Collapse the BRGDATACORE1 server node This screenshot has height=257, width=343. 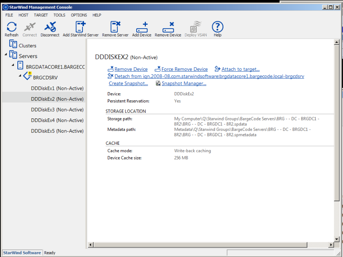[13, 65]
